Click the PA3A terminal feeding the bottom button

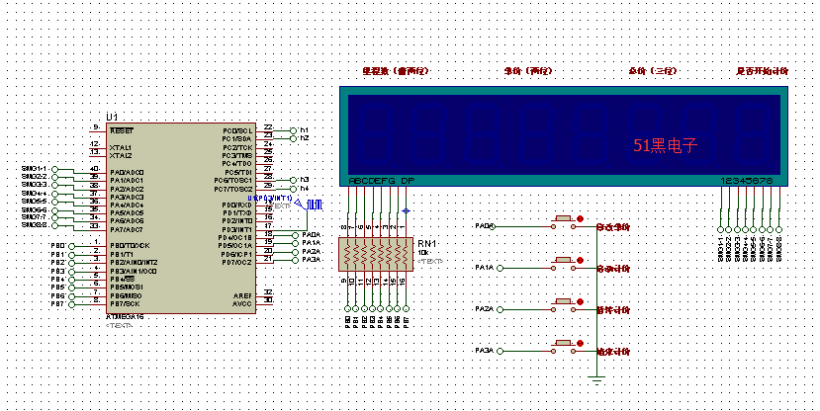point(500,351)
